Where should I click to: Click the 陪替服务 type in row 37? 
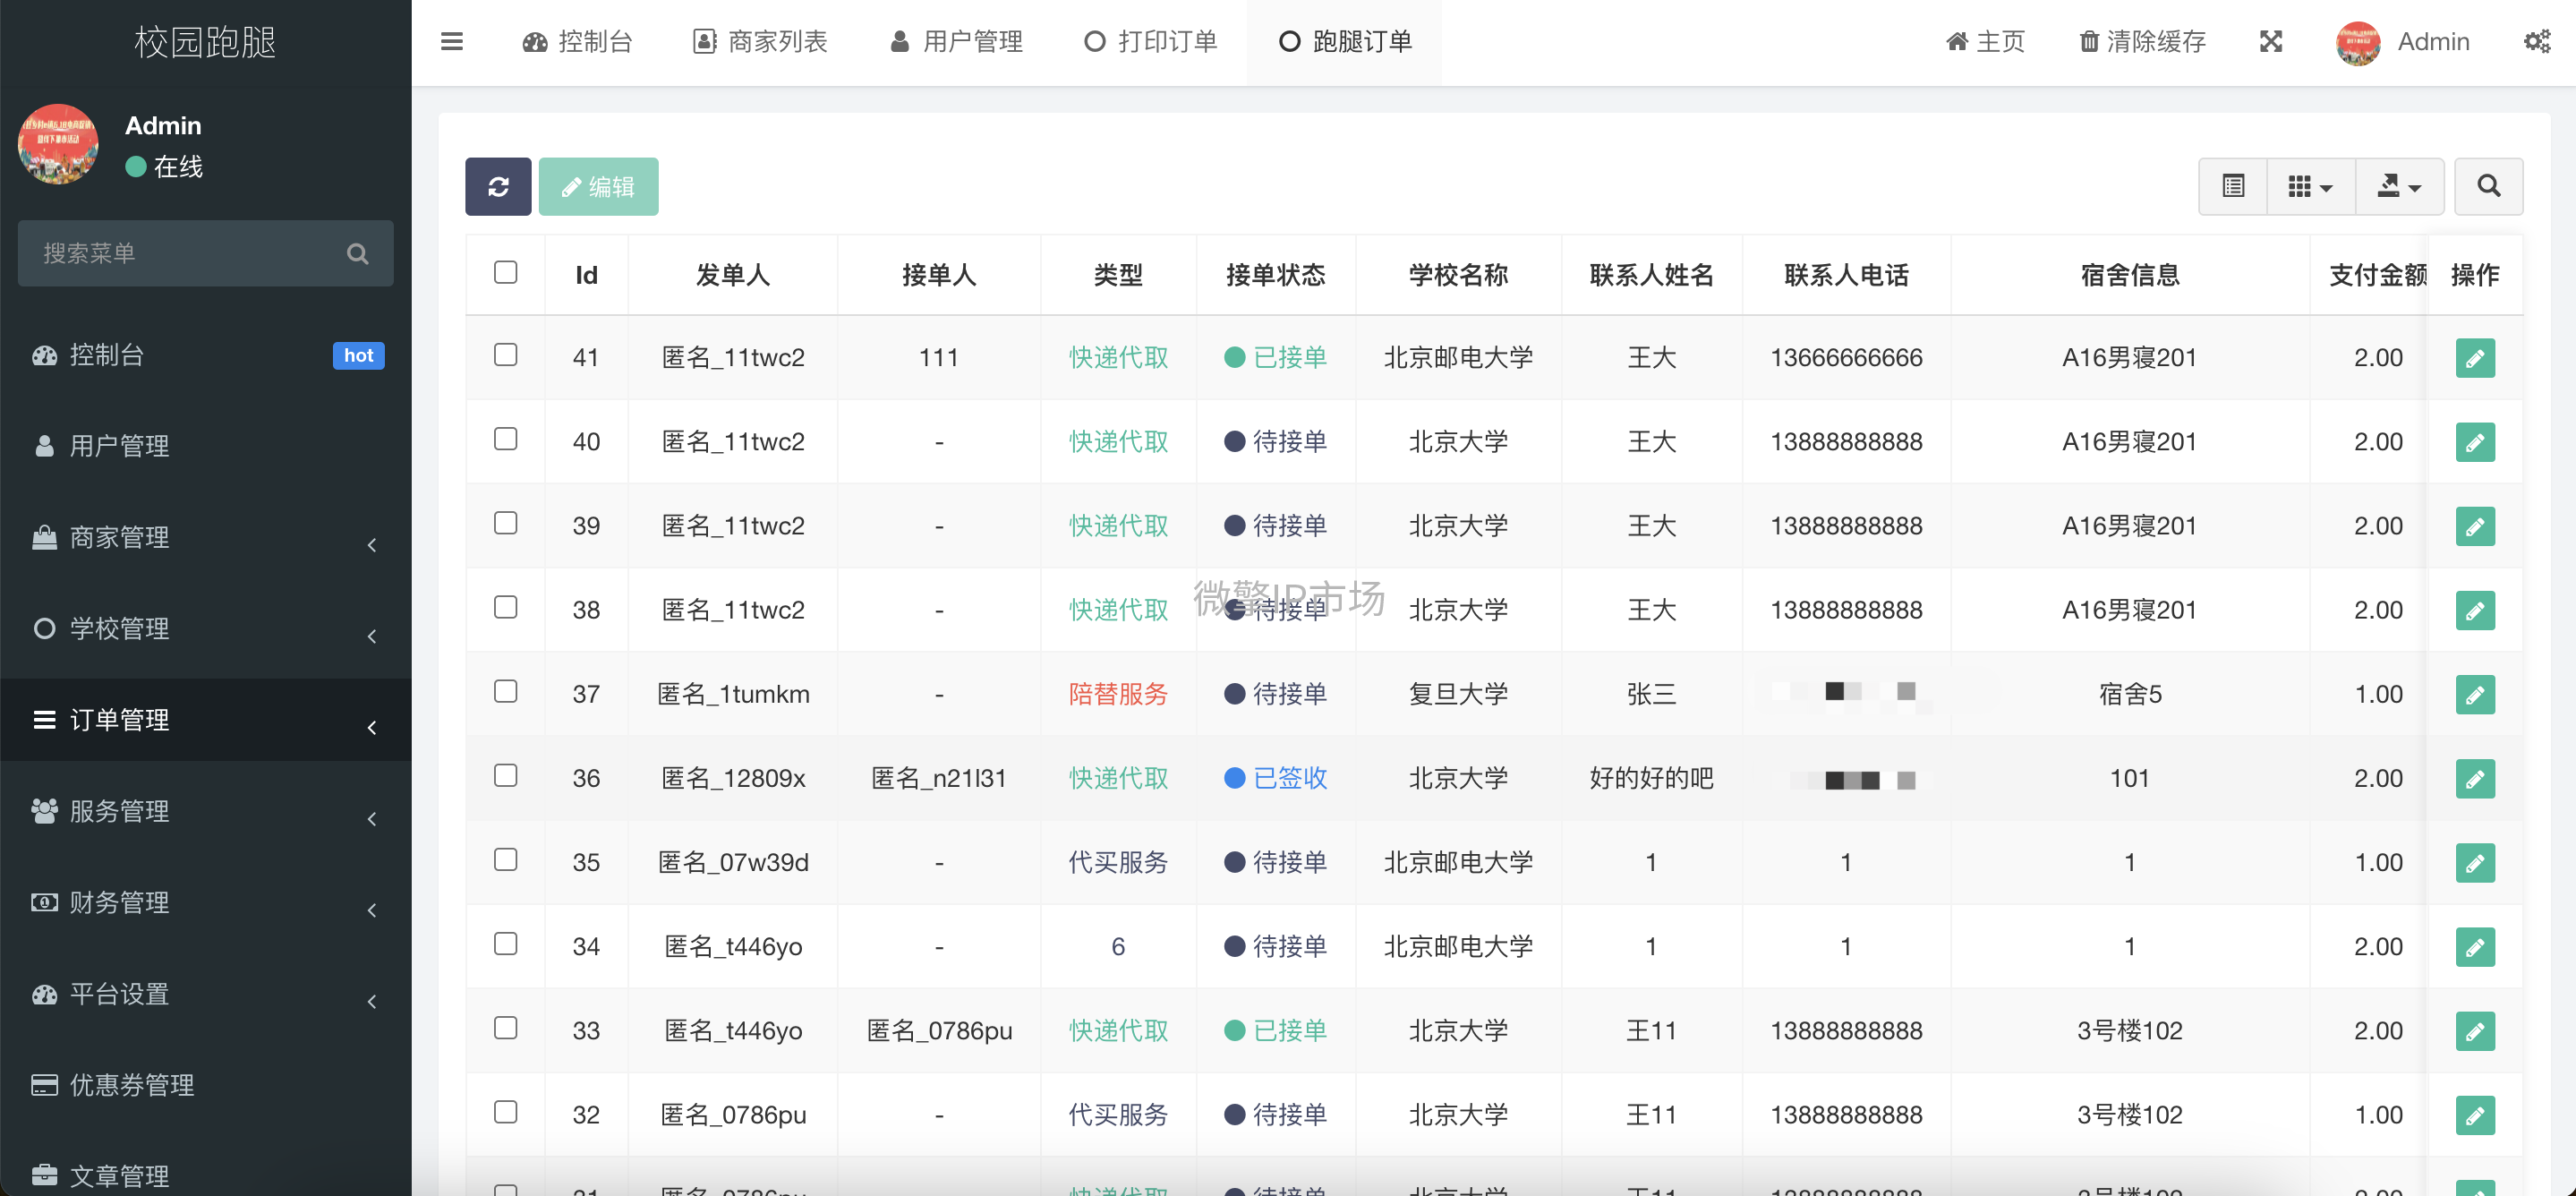[x=1118, y=694]
